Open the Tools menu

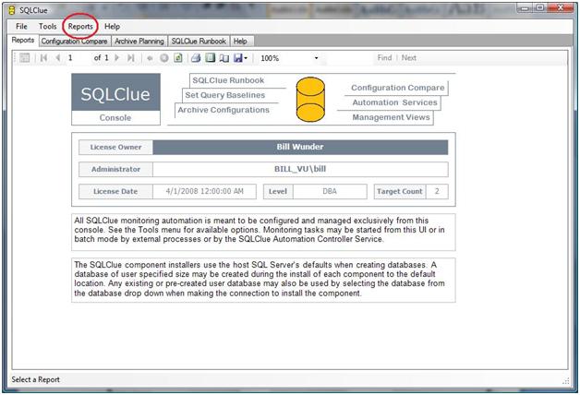(48, 26)
